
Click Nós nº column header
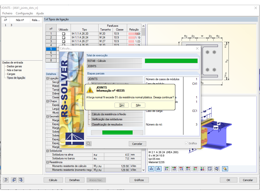[x=20, y=20]
